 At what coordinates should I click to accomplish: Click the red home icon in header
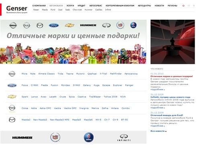(183, 6)
